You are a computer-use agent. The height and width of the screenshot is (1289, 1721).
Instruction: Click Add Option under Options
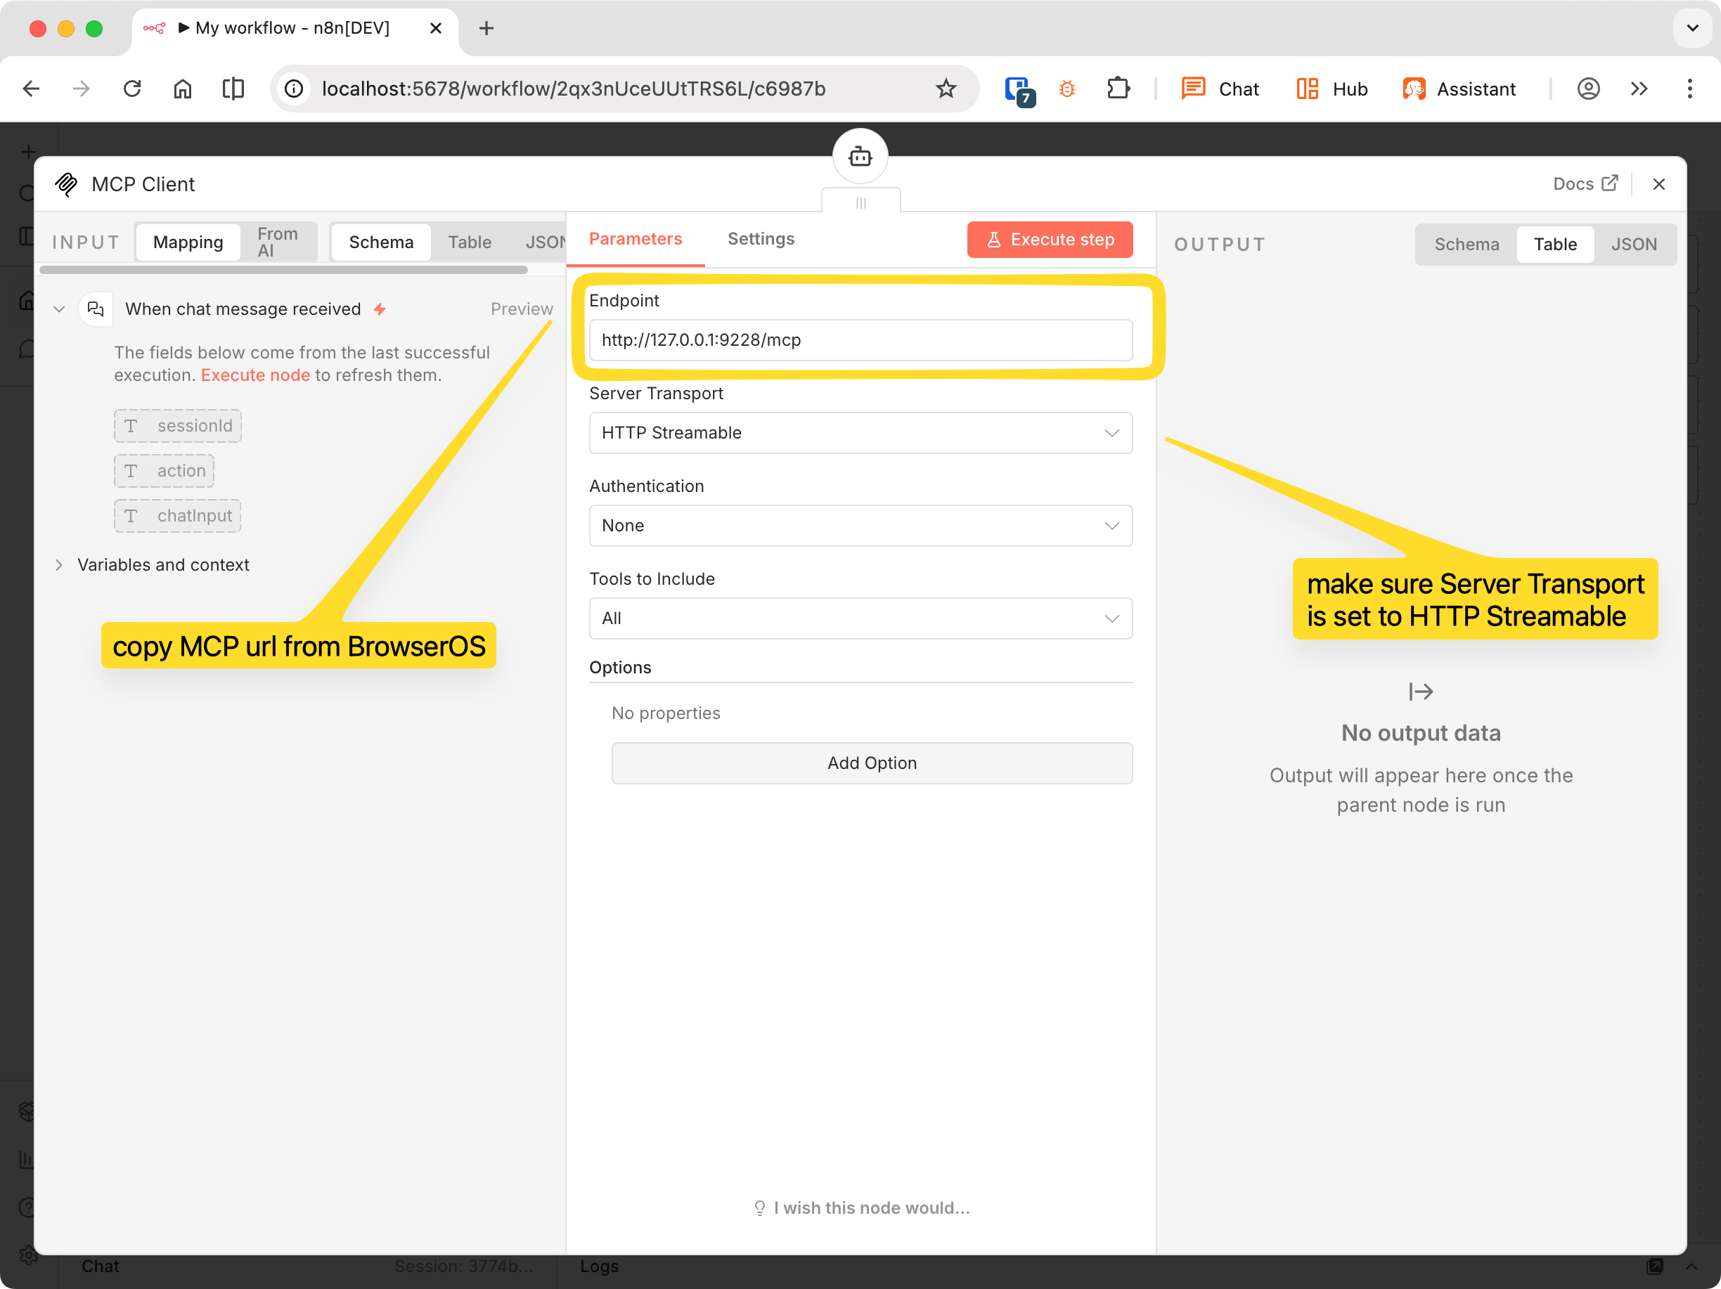tap(871, 763)
